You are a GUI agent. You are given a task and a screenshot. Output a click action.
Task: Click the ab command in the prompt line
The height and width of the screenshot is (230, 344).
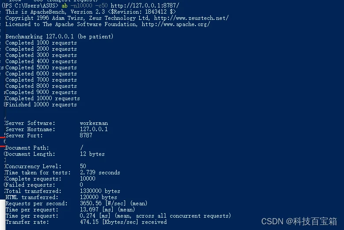(x=65, y=5)
